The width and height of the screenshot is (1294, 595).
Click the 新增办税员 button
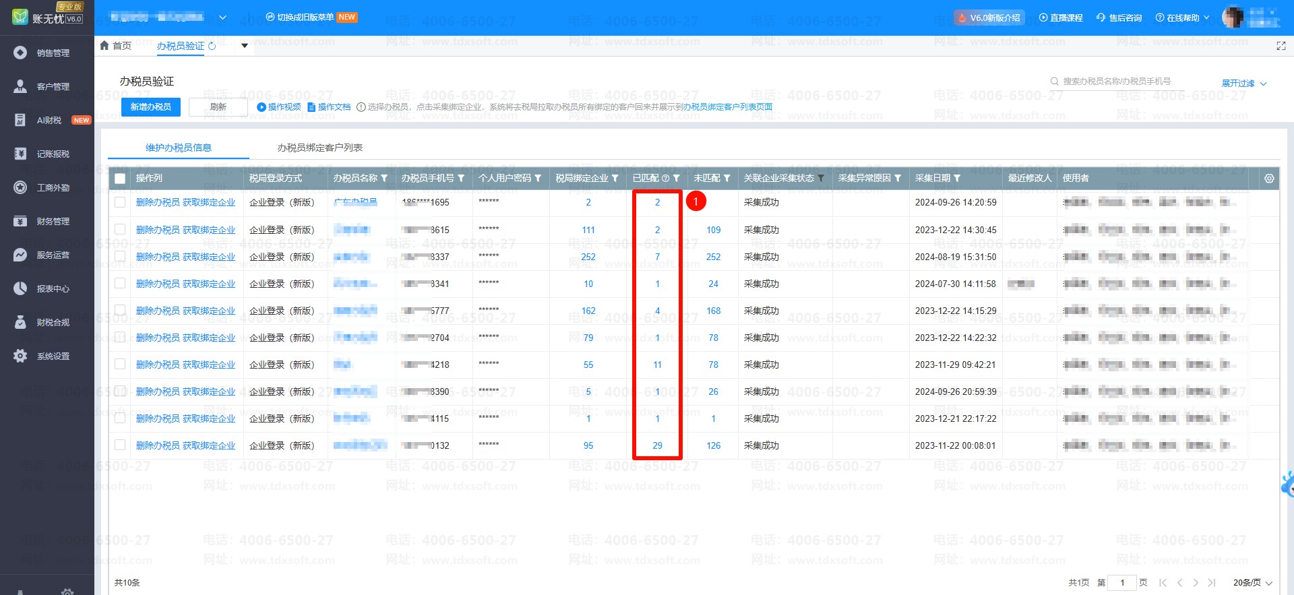coord(151,107)
